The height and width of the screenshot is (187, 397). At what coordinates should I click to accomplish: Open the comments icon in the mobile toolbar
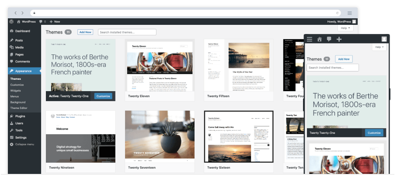tap(329, 39)
